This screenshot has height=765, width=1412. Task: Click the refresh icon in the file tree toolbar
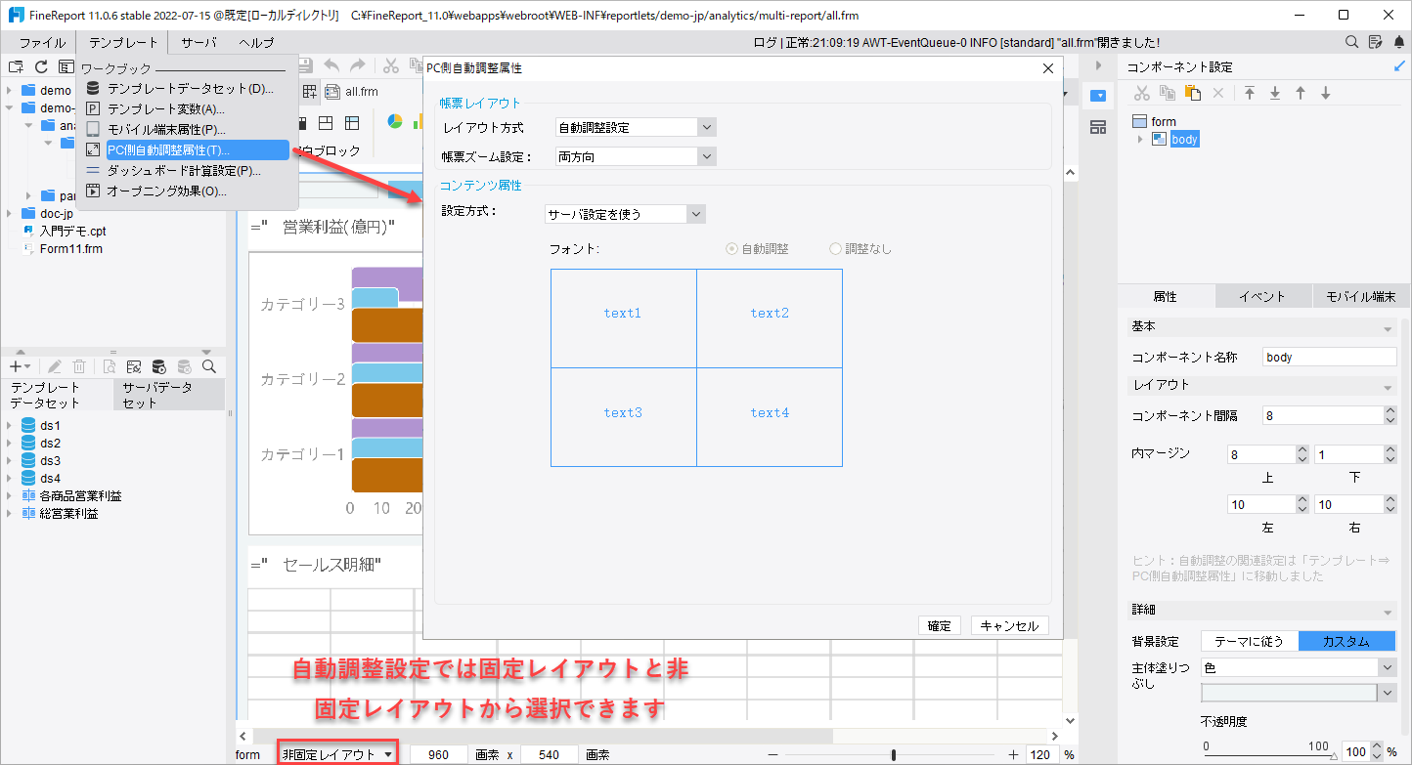coord(41,67)
